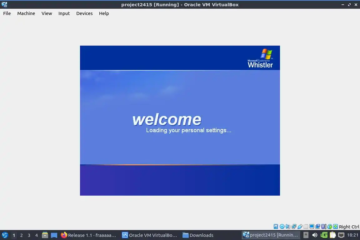360x240 pixels.
Task: Switch to workspace 2
Action: (22, 235)
